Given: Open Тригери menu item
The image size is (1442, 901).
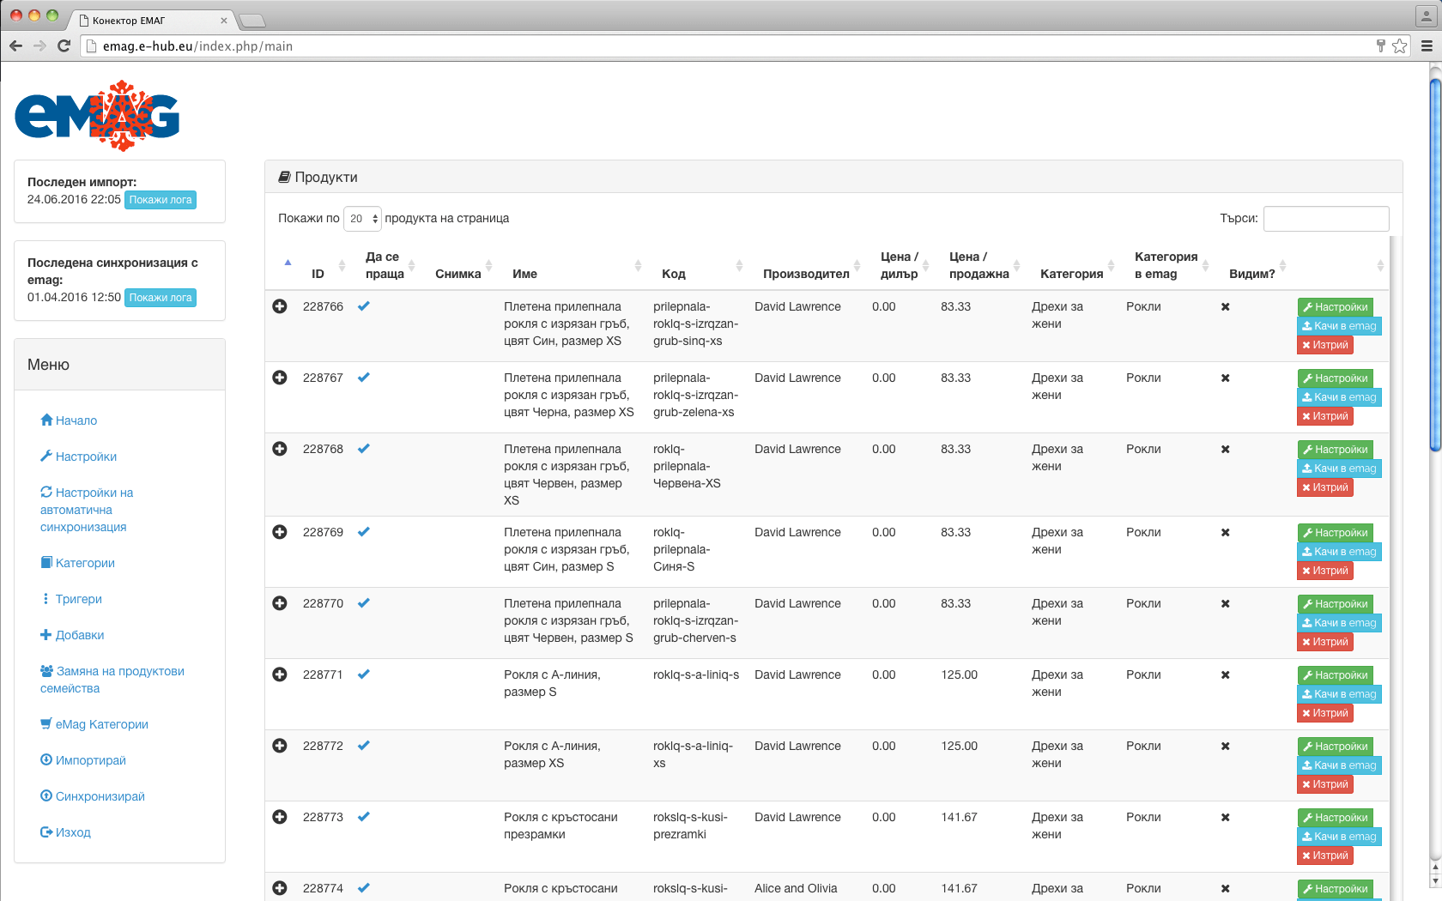Looking at the screenshot, I should click(x=78, y=599).
